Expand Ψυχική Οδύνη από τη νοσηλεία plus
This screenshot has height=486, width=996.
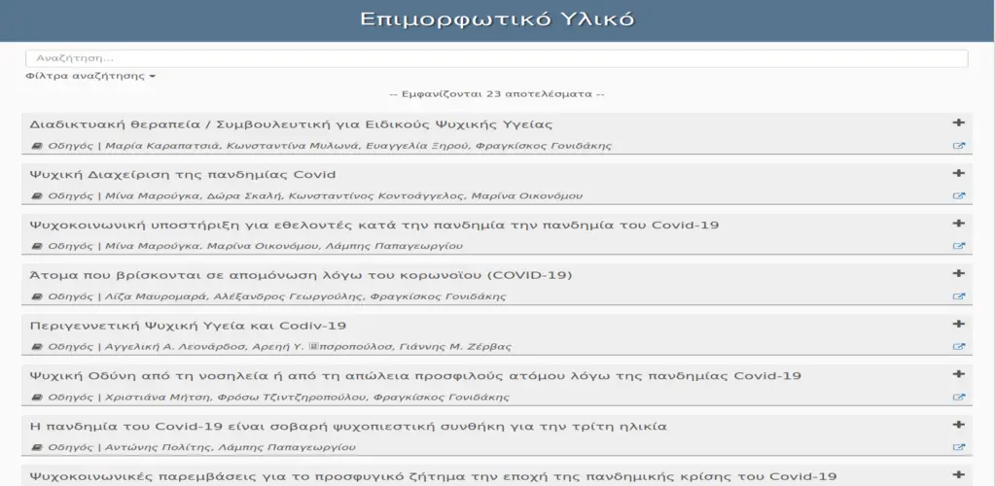pos(958,374)
